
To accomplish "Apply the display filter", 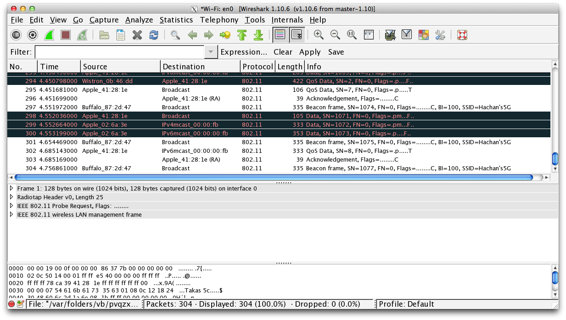I will tap(310, 52).
